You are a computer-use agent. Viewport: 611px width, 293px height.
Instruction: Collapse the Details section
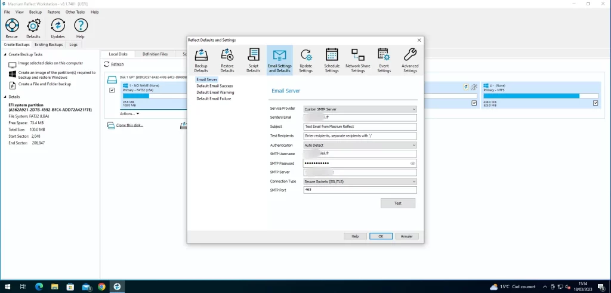point(5,97)
